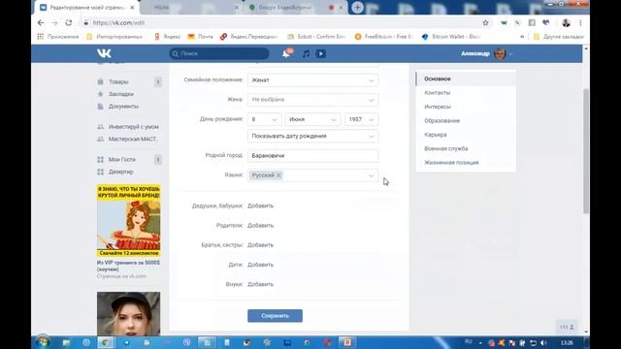621x349 pixels.
Task: Click the browser forward arrow
Action: 54,23
